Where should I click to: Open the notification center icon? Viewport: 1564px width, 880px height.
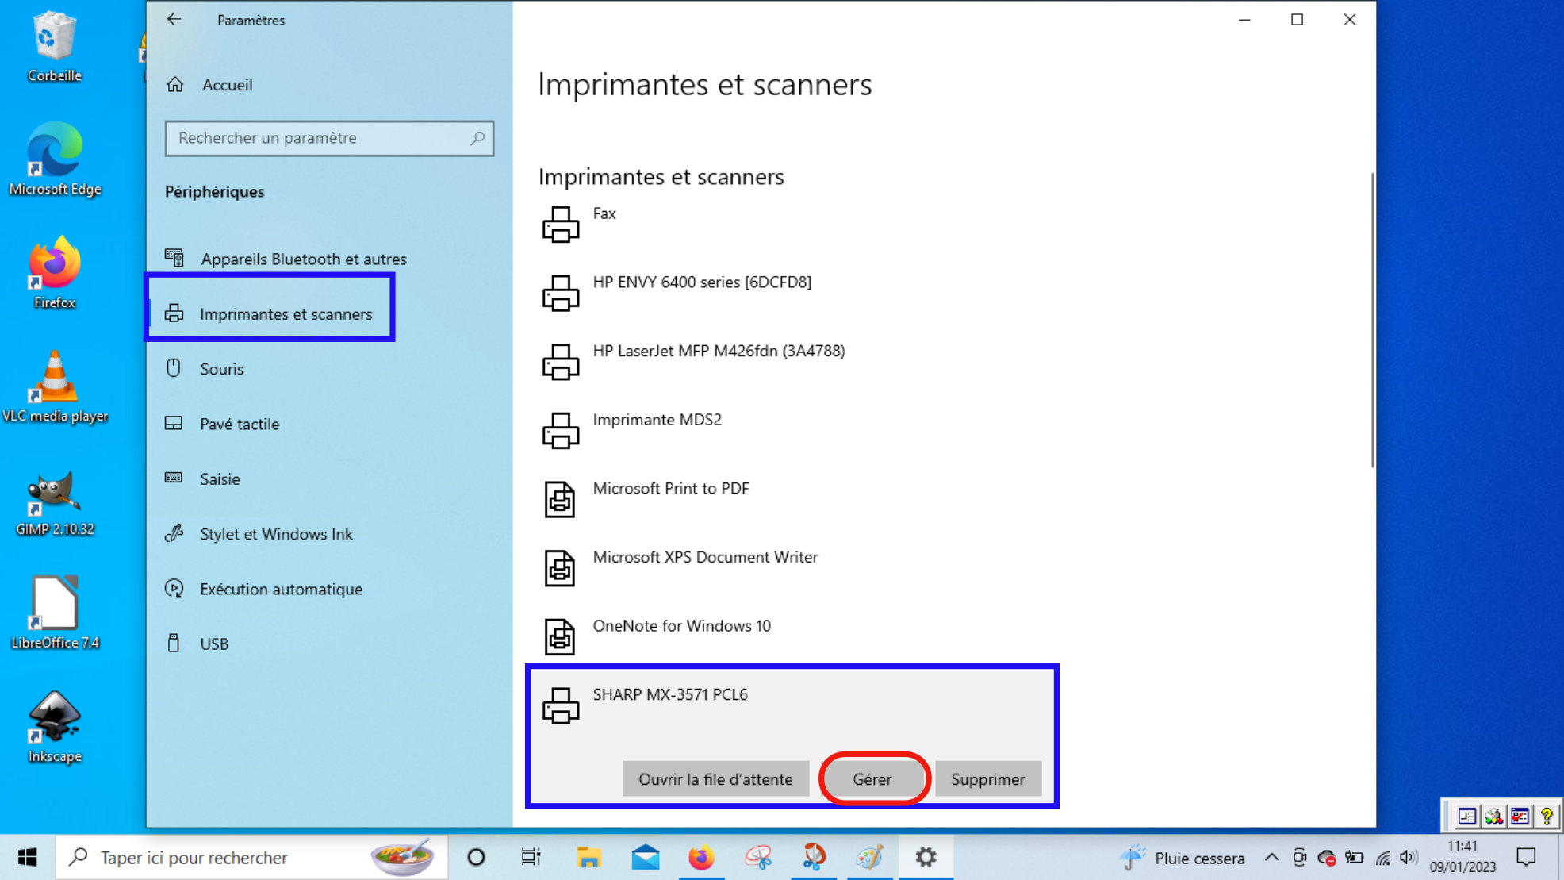[1526, 858]
